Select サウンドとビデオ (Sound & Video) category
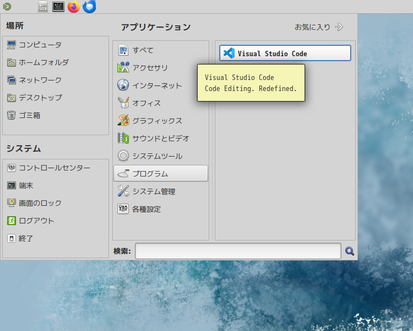 (161, 138)
